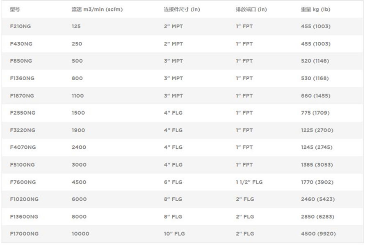
Task: Select the F2550NG model cell
Action: [x=23, y=113]
